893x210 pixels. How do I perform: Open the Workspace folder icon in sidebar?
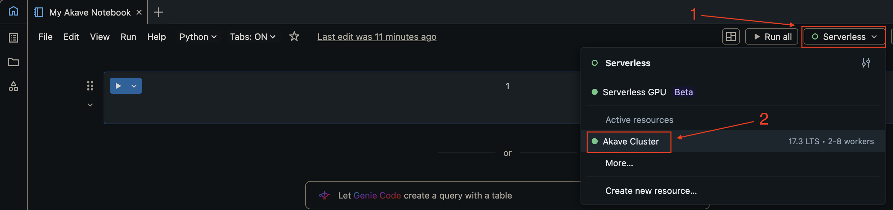coord(13,62)
